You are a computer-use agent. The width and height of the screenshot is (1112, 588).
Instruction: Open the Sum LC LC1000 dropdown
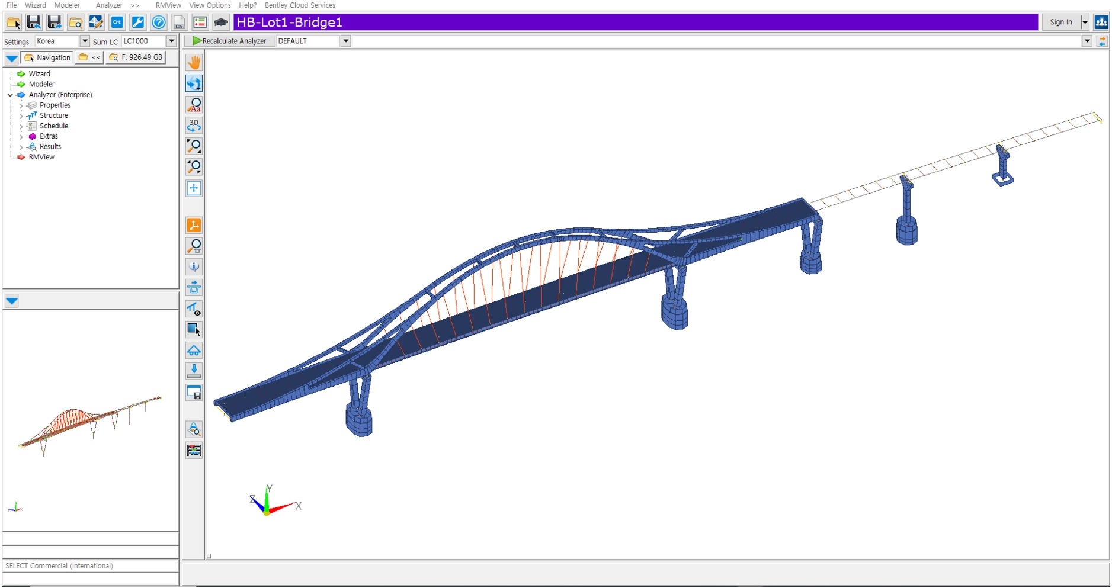tap(171, 41)
